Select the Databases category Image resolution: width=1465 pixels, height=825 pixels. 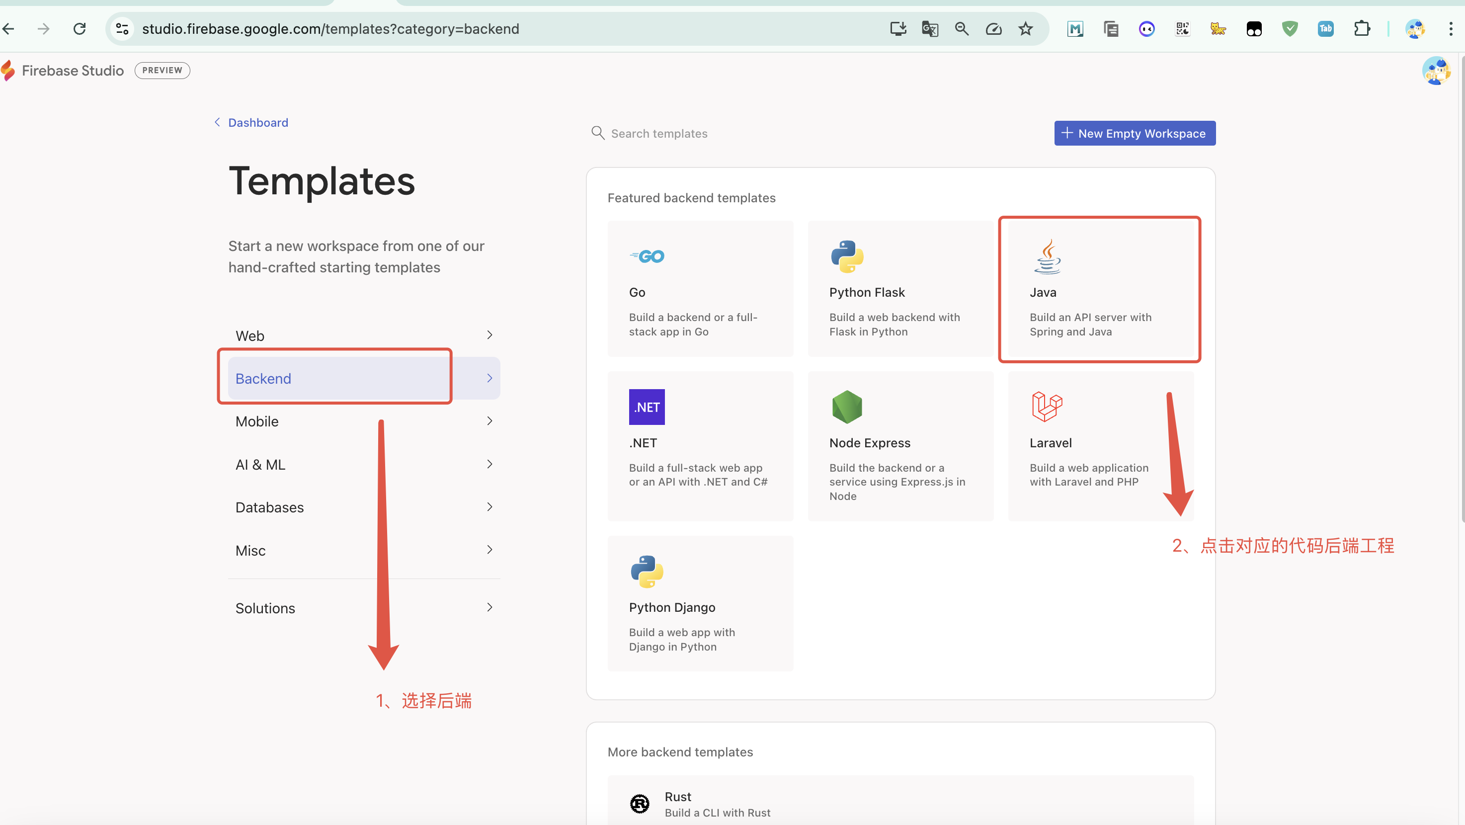coord(269,507)
